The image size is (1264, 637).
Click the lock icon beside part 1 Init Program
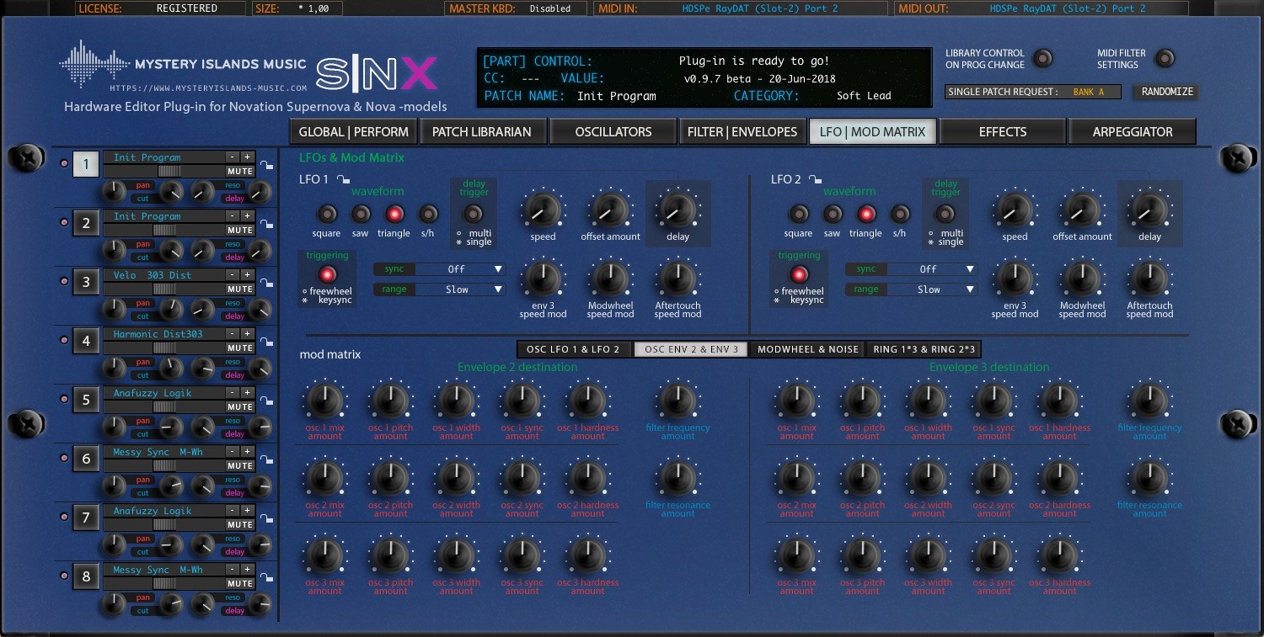pos(266,166)
